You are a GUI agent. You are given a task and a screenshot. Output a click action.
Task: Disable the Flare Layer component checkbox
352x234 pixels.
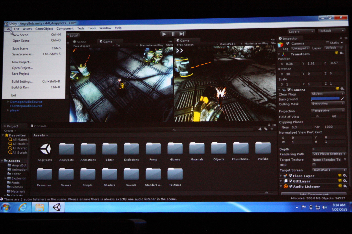pos(290,176)
